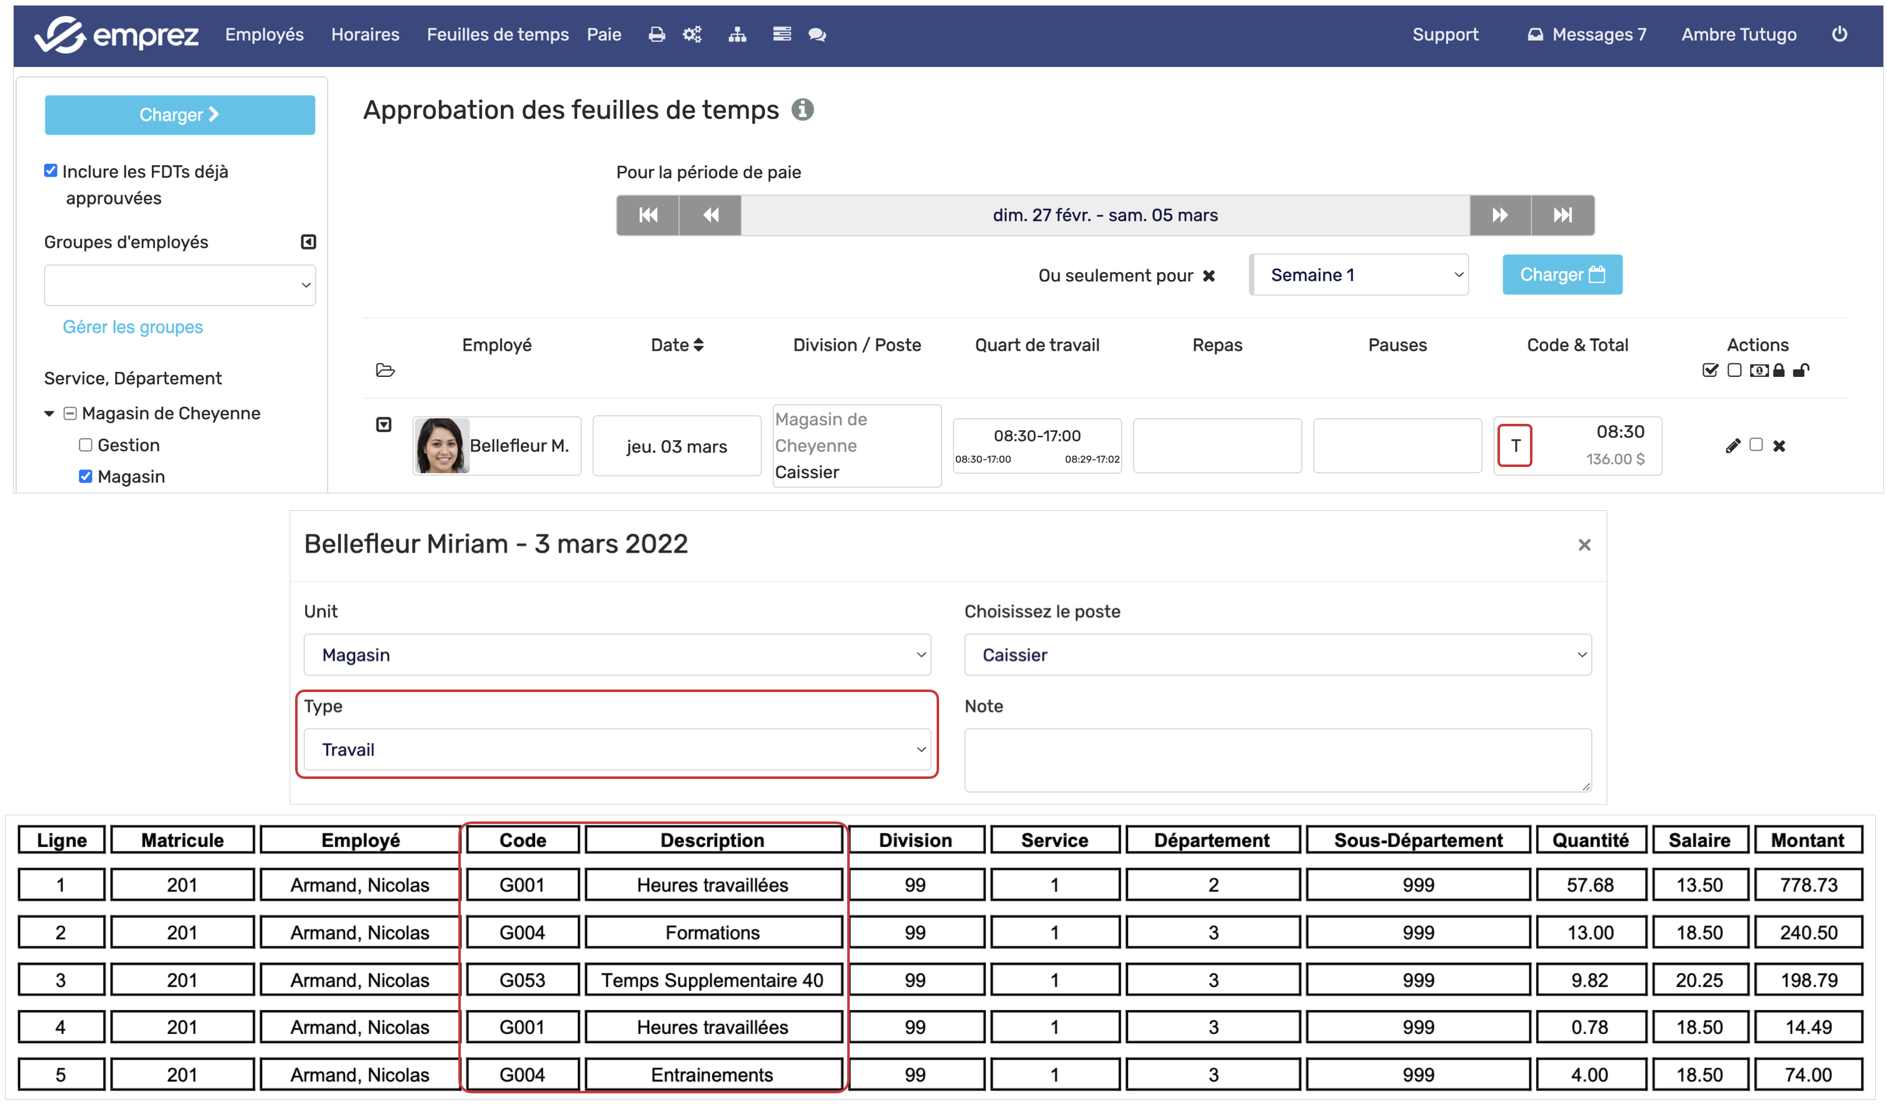1887x1104 pixels.
Task: Go to next pay period
Action: point(1499,216)
